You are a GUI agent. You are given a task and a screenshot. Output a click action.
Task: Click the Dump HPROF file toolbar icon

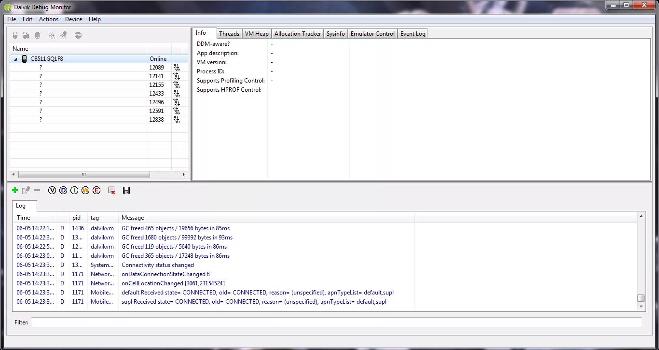[26, 35]
